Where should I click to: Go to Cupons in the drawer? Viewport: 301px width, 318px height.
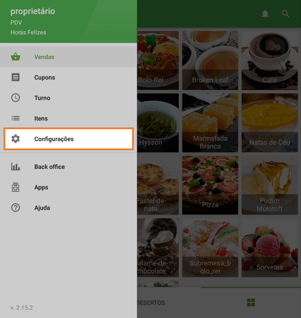[x=68, y=78]
